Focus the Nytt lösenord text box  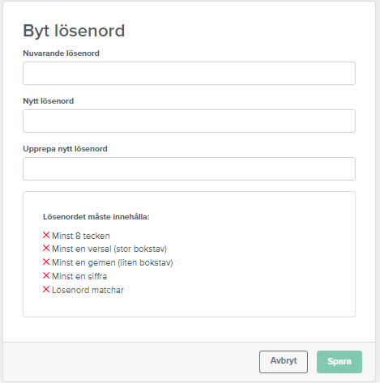point(189,121)
